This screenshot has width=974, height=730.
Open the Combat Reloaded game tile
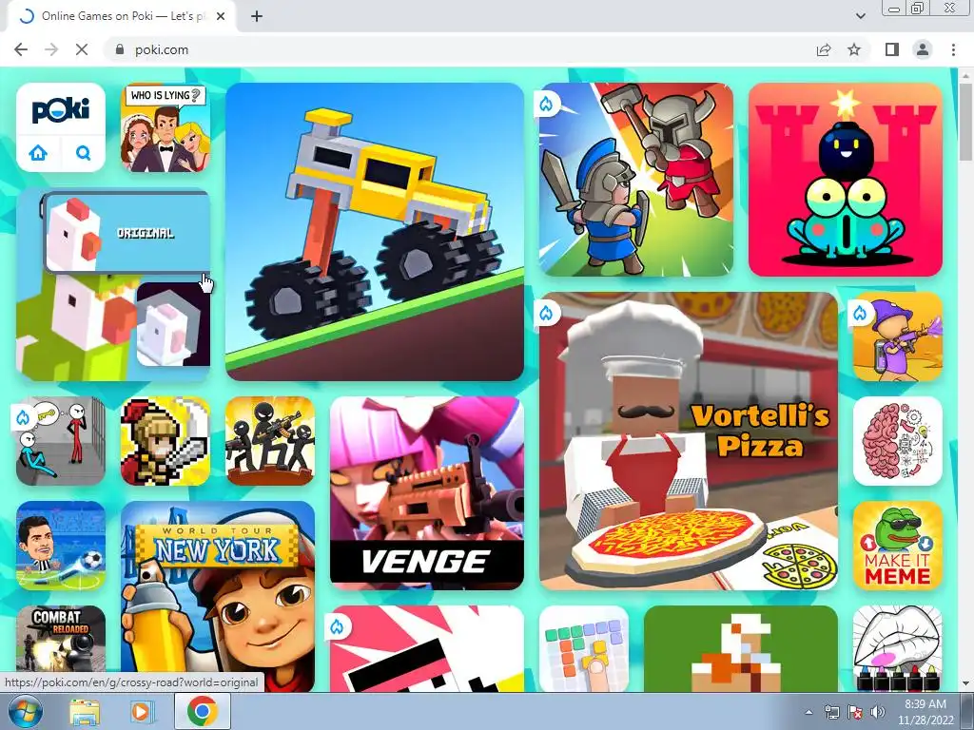point(61,641)
